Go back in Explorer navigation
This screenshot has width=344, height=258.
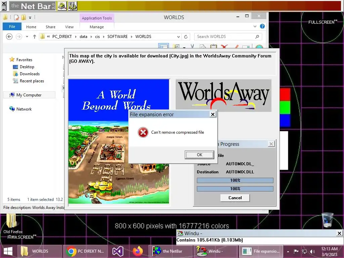(x=9, y=36)
